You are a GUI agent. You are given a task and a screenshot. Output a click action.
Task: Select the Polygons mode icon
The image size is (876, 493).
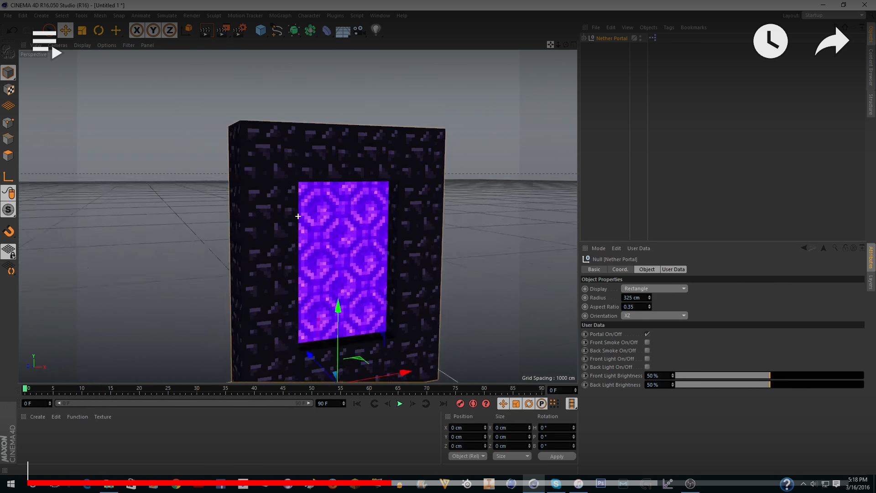[x=8, y=156]
